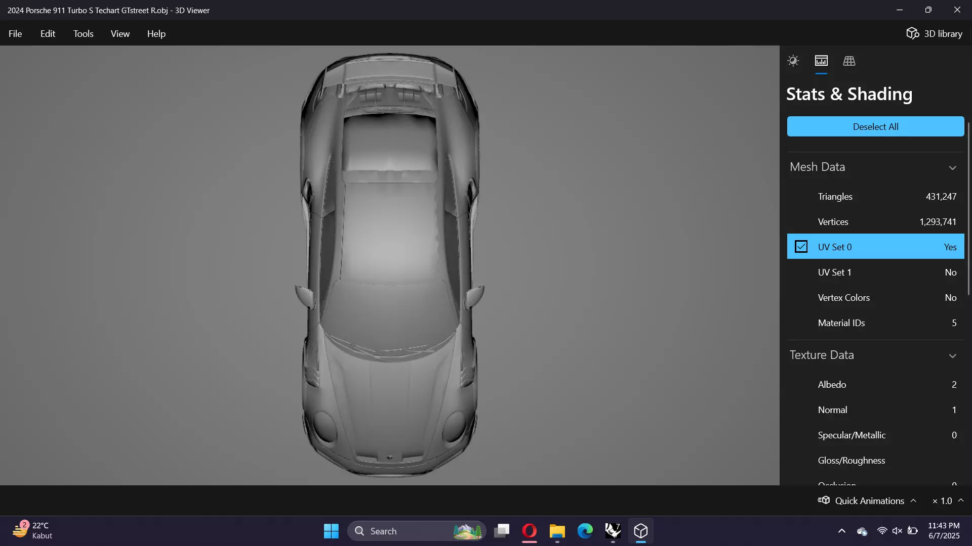
Task: Open the 3D library
Action: 934,33
